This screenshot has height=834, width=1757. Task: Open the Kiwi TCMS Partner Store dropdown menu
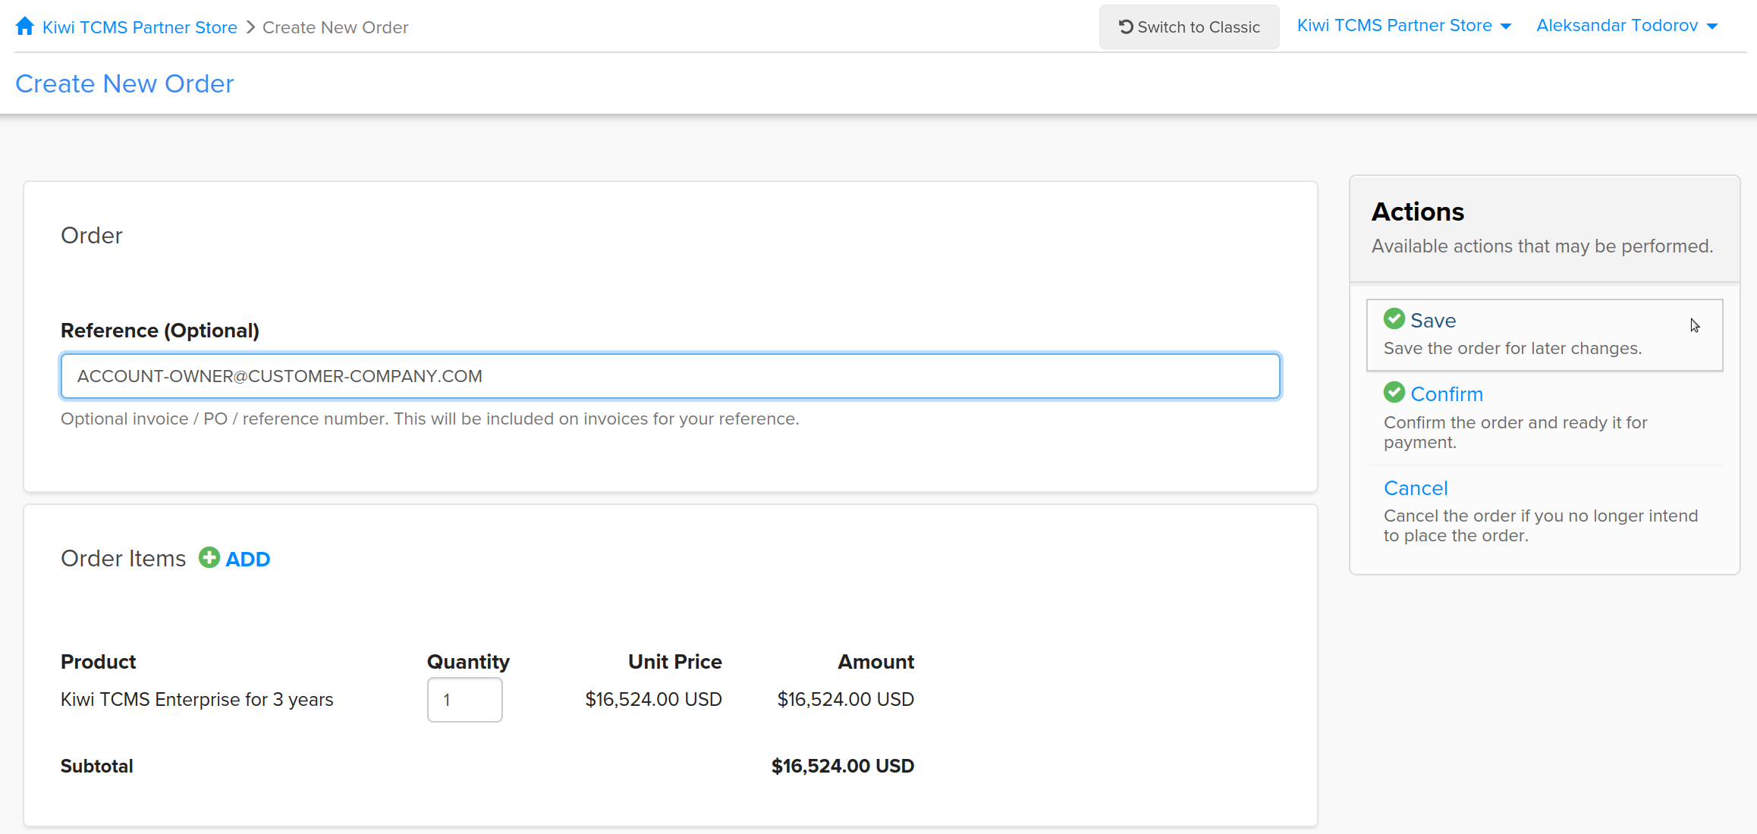tap(1403, 26)
